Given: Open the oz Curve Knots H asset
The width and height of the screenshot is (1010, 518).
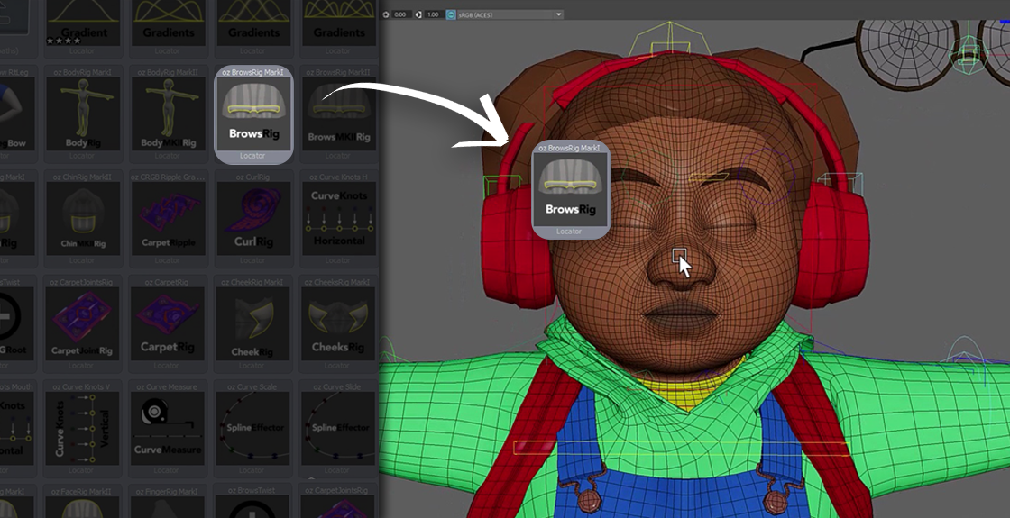Looking at the screenshot, I should coord(338,219).
